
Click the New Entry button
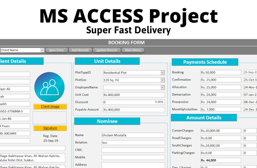click(56, 50)
